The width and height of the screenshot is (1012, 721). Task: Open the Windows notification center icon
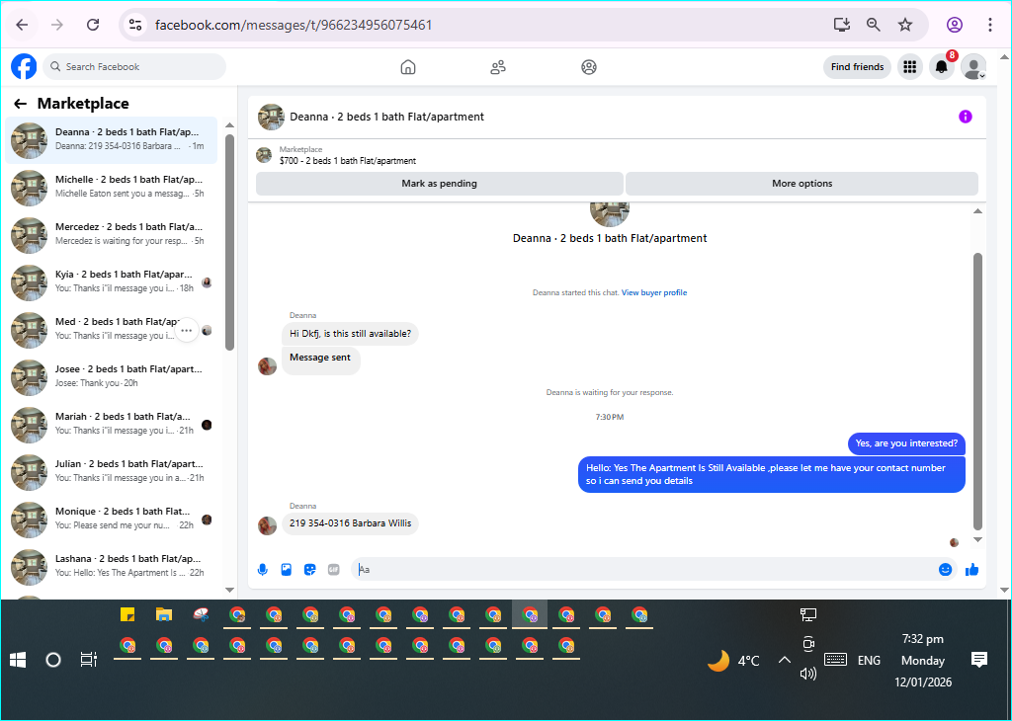point(979,660)
